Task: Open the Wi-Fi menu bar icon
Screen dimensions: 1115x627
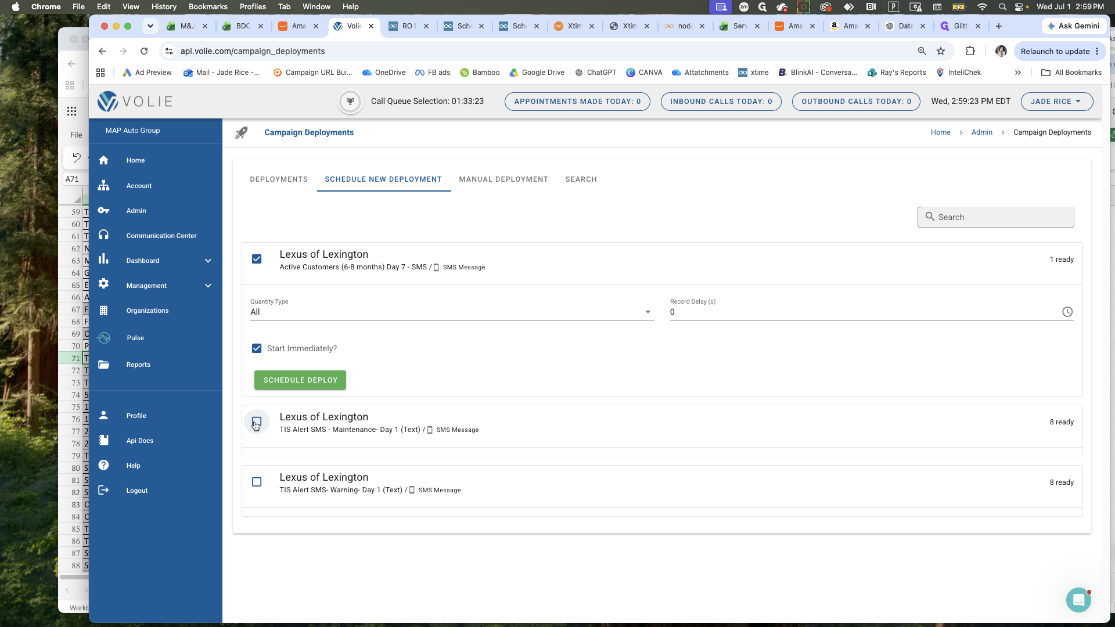Action: [982, 7]
